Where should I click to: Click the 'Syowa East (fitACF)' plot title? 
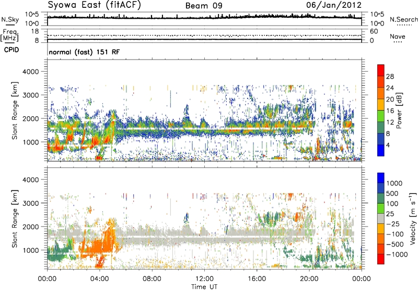pos(94,5)
